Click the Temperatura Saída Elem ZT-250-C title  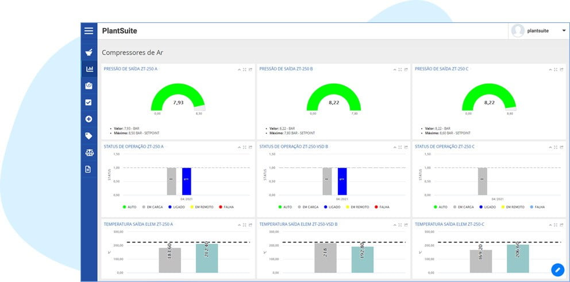pos(450,224)
